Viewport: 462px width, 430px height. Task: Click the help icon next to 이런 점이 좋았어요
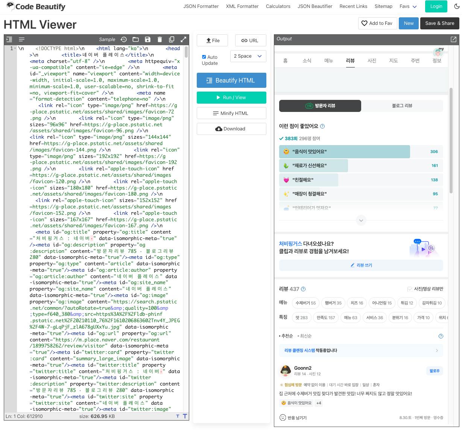322,126
